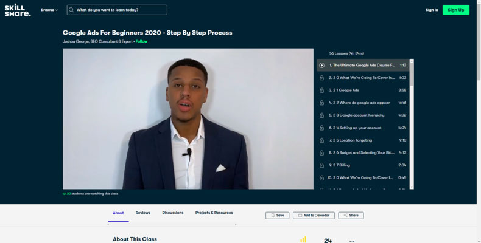Screen dimensions: 481x243
Task: Select lesson 8 Budget and Selecting Your Bid
Action: point(363,152)
